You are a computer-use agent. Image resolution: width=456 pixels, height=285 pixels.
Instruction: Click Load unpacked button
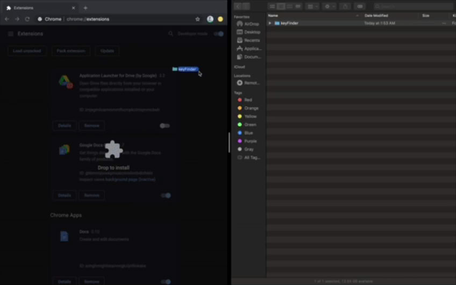point(27,51)
